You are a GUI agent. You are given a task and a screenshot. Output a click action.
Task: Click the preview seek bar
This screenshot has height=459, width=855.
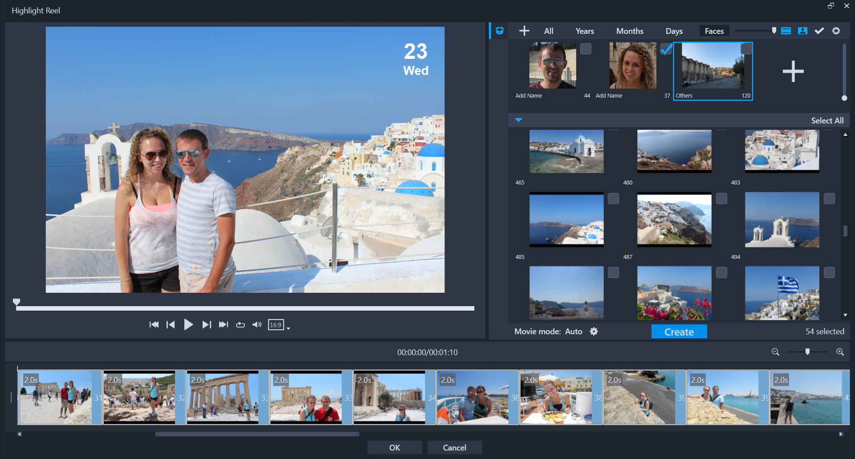pyautogui.click(x=245, y=308)
